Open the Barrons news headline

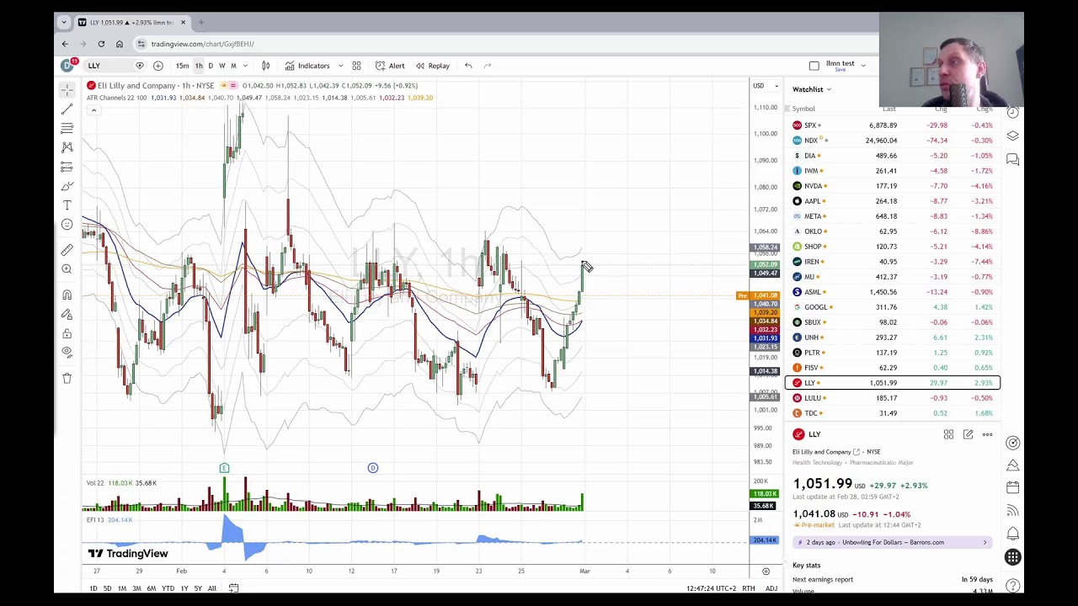coord(892,542)
